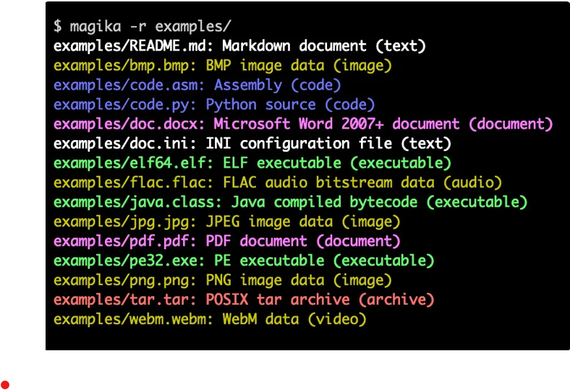This screenshot has width=570, height=390.
Task: Select the examples/pdf.pdf PDF document line
Action: [227, 241]
